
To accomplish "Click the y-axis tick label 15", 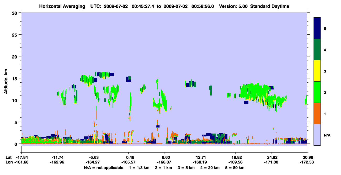I will [15, 78].
